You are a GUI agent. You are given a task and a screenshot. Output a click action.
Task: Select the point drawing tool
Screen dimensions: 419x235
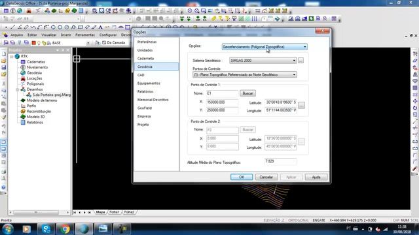click(x=6, y=27)
